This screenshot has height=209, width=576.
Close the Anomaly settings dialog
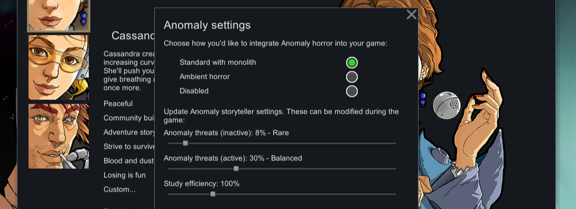[412, 14]
